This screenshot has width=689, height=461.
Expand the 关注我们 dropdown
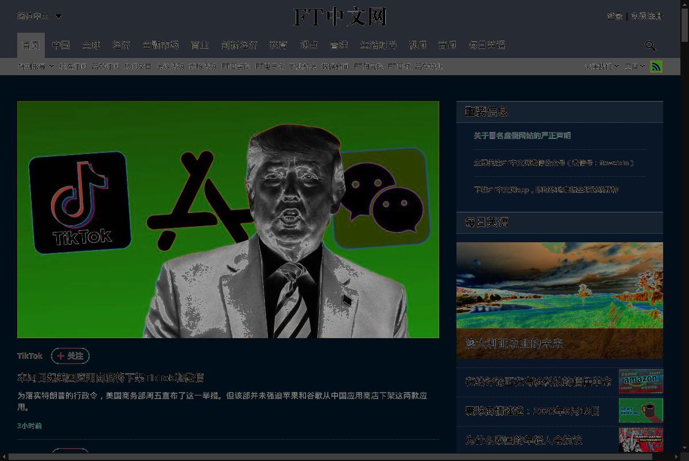click(602, 67)
